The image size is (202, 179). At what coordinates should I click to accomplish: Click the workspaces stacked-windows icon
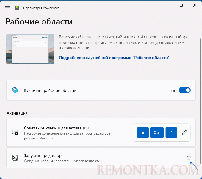tap(15, 90)
